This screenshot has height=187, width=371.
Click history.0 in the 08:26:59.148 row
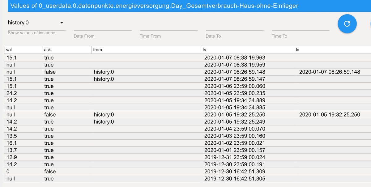click(104, 72)
